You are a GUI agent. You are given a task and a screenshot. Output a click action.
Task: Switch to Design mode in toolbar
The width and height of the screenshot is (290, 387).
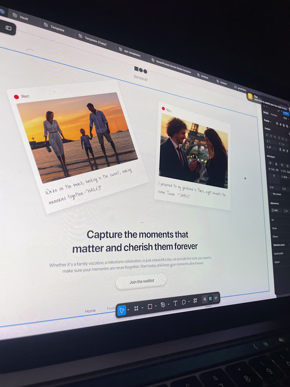(x=210, y=299)
